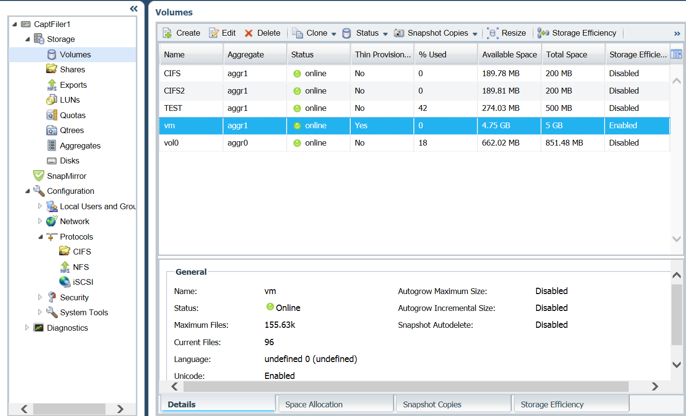The image size is (686, 416).
Task: Collapse the Storage tree node
Action: click(x=27, y=39)
